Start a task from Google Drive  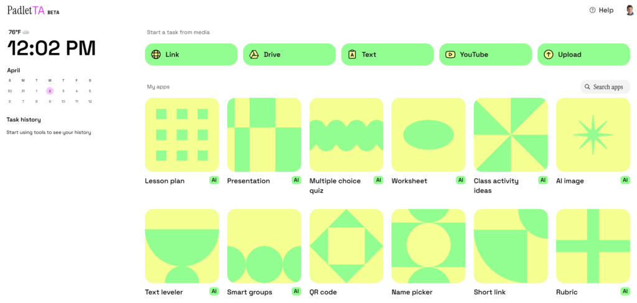click(x=289, y=54)
